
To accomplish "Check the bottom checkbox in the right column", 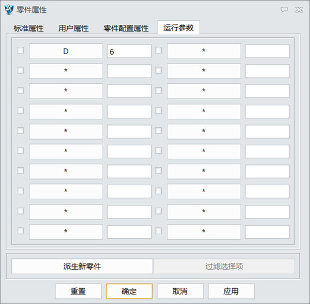I will click(158, 231).
